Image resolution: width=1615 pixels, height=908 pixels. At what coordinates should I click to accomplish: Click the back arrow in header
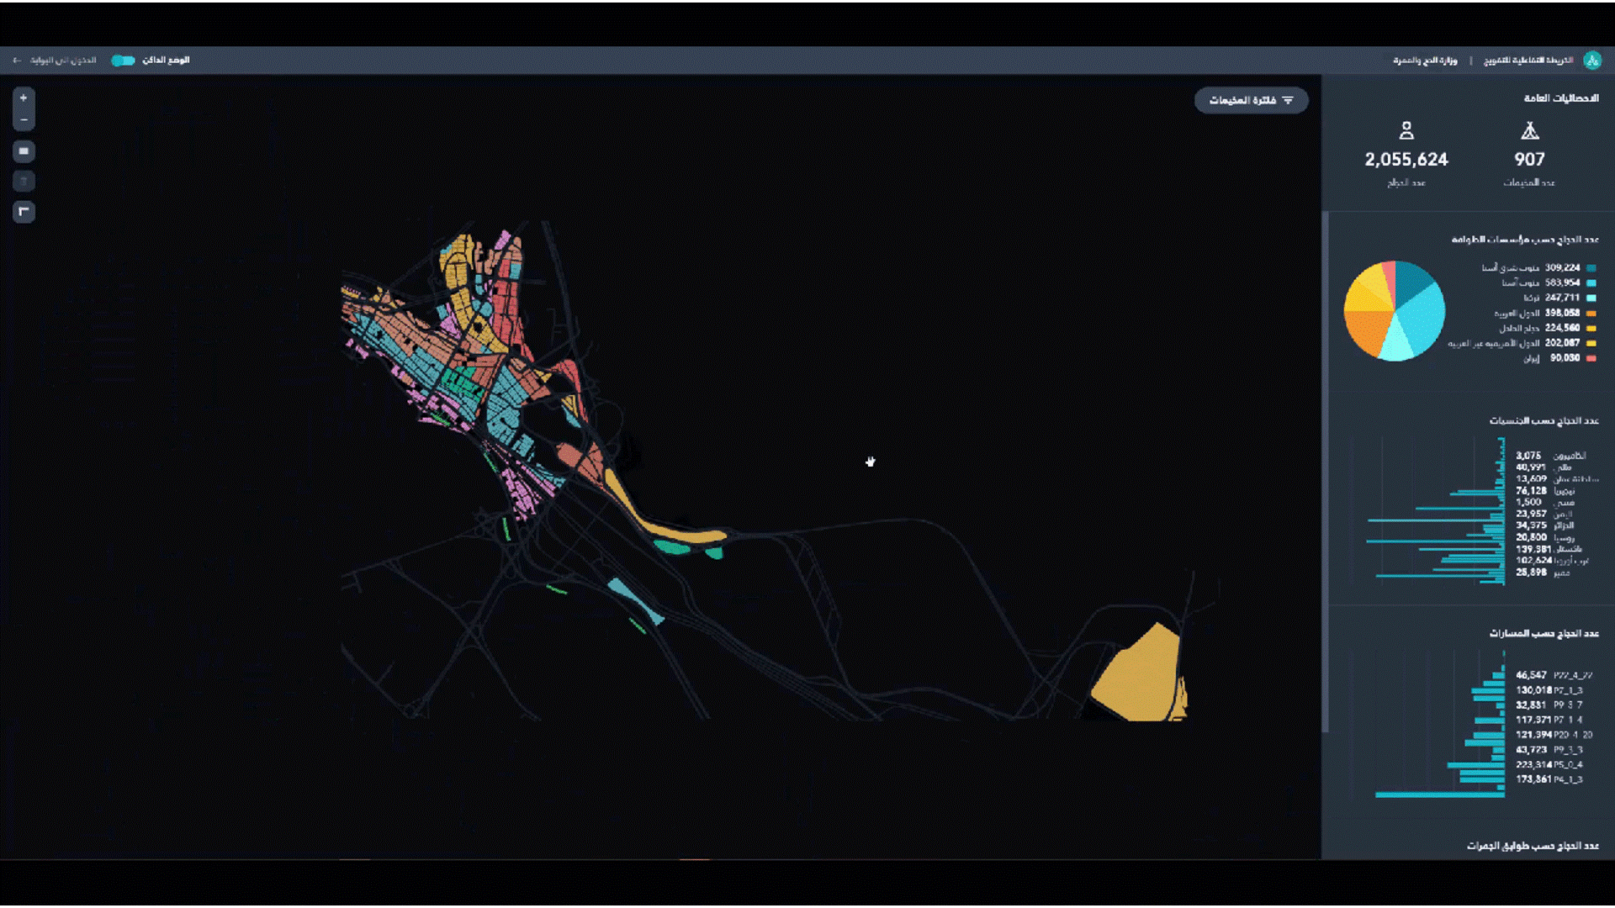[17, 61]
